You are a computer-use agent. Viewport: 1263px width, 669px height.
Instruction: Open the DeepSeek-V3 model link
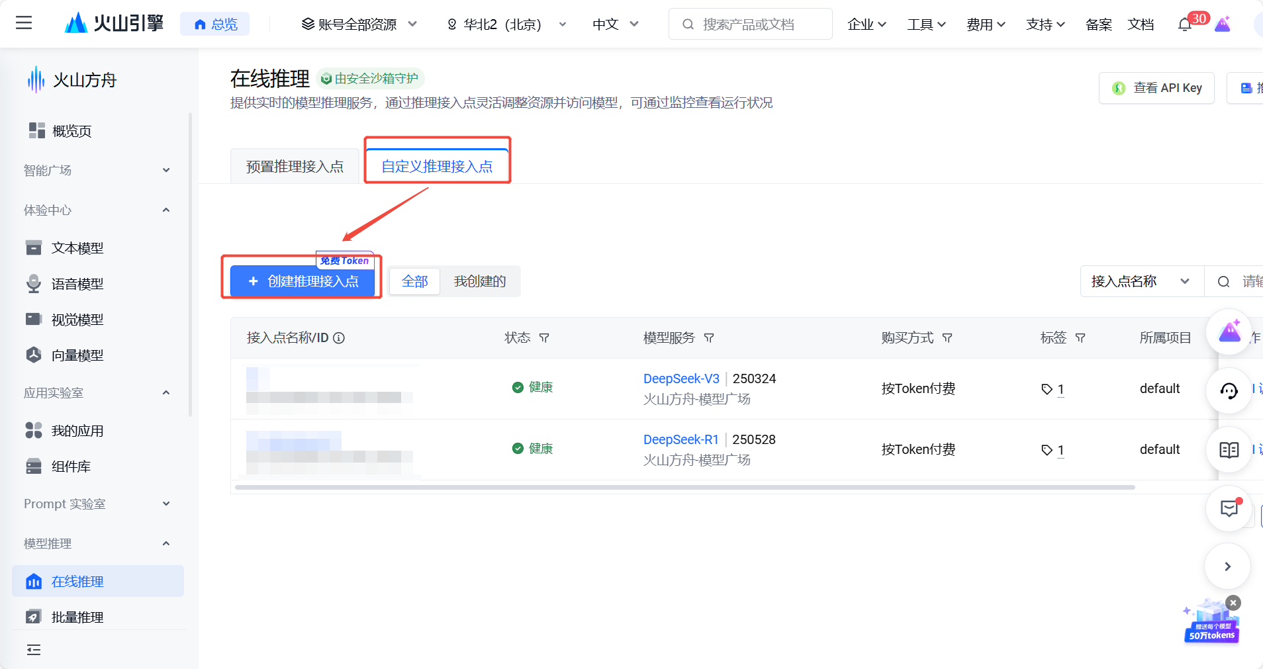click(x=681, y=379)
